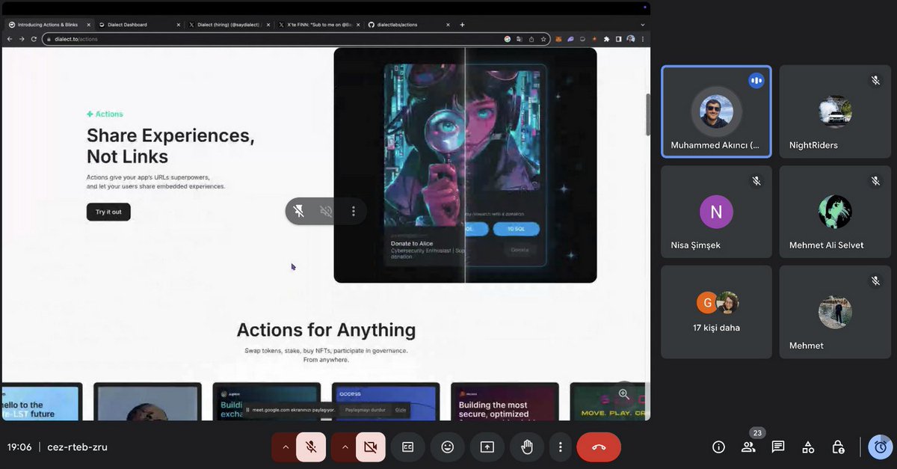Close the 'Dialect Dashboard' tab
897x469 pixels.
(x=178, y=25)
